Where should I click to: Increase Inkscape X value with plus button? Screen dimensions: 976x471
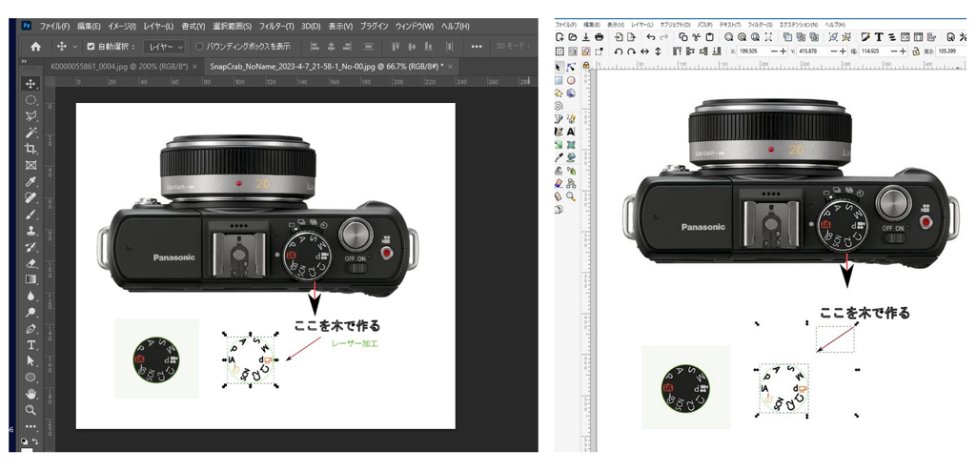(x=783, y=51)
